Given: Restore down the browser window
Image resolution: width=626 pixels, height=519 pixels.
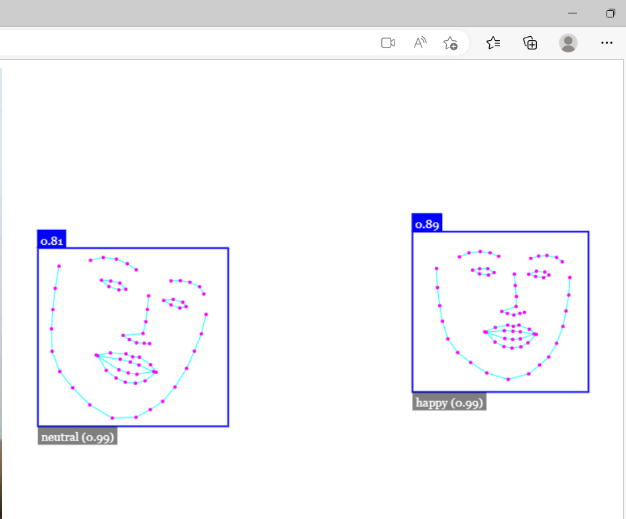Looking at the screenshot, I should pyautogui.click(x=611, y=13).
